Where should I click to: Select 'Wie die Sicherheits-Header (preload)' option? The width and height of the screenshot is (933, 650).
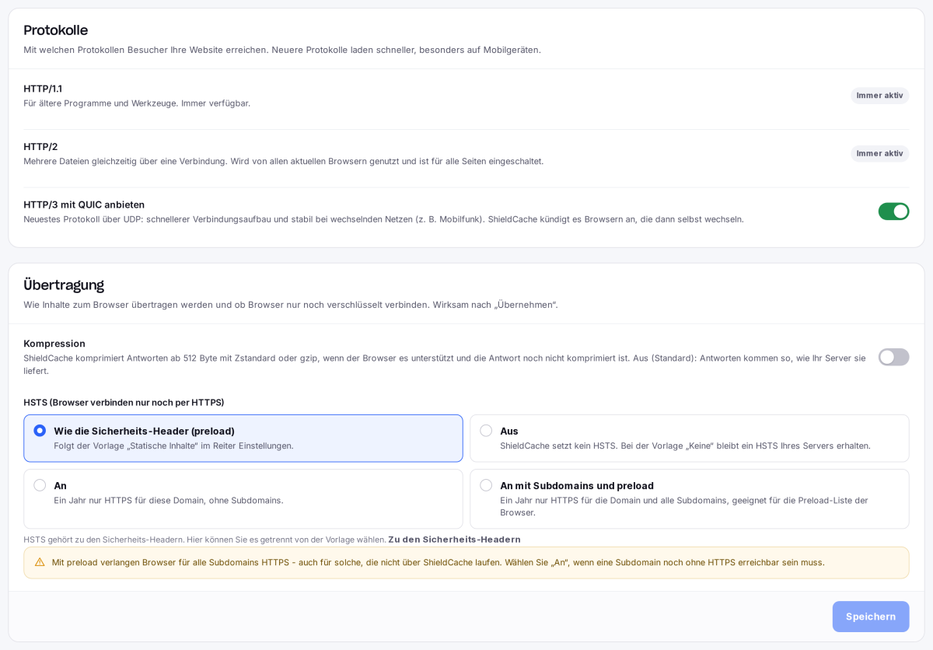pyautogui.click(x=243, y=439)
